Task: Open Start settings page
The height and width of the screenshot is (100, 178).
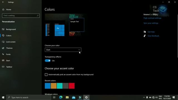Action: pos(8,61)
